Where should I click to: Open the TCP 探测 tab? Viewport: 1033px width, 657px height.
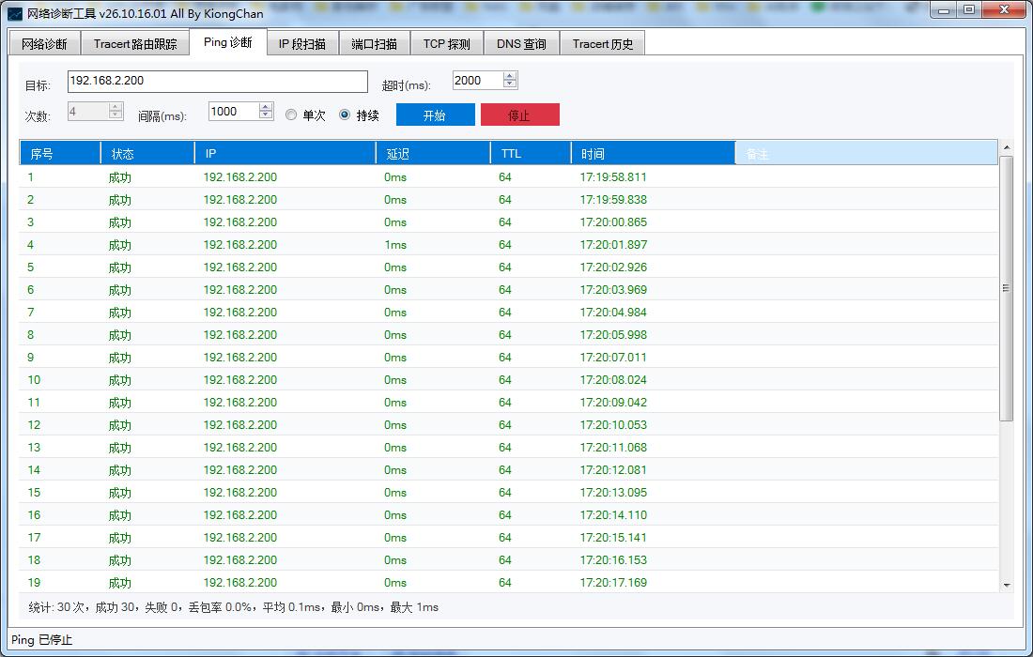[x=447, y=44]
